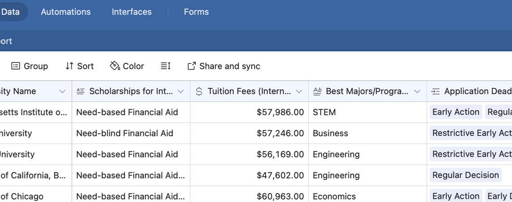Select the scholarship cell in the Economics row
Viewport: 512px width, 202px height.
point(131,194)
